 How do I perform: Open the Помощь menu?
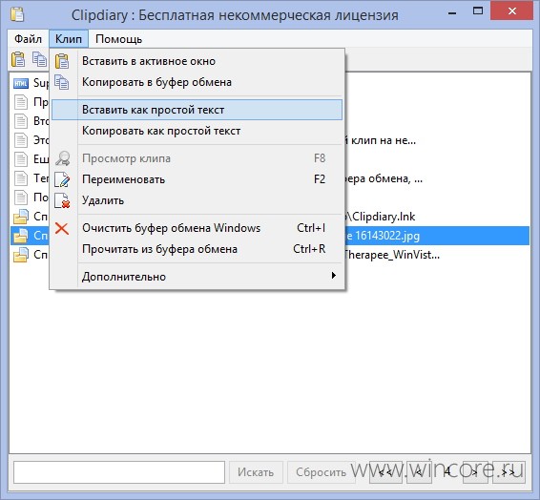click(118, 39)
